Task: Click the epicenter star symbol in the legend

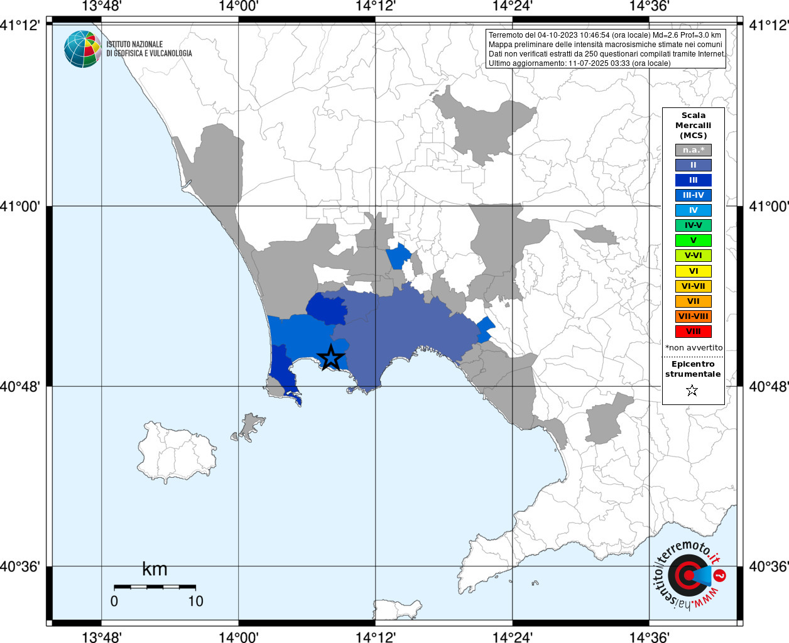Action: (x=692, y=391)
